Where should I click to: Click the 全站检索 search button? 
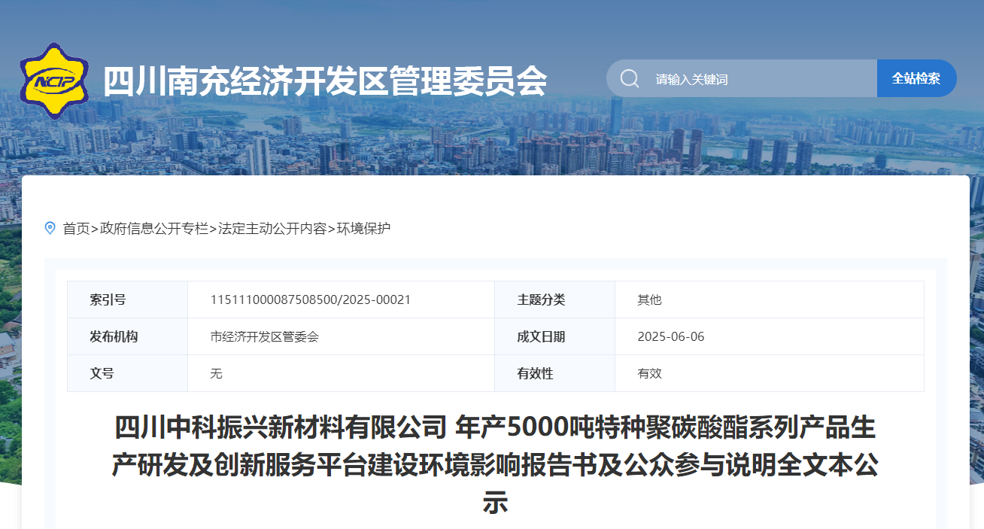tap(916, 78)
